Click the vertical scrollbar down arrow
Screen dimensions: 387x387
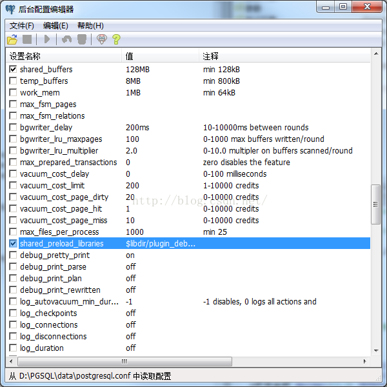[376, 350]
